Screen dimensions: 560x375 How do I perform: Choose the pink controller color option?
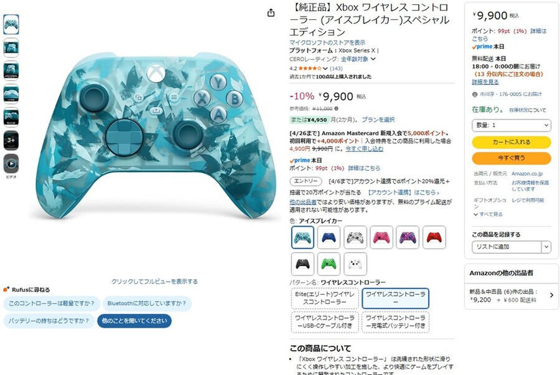381,237
